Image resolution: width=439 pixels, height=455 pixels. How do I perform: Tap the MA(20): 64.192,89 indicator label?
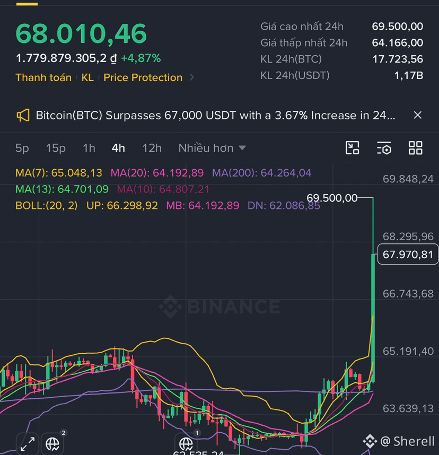coord(157,173)
